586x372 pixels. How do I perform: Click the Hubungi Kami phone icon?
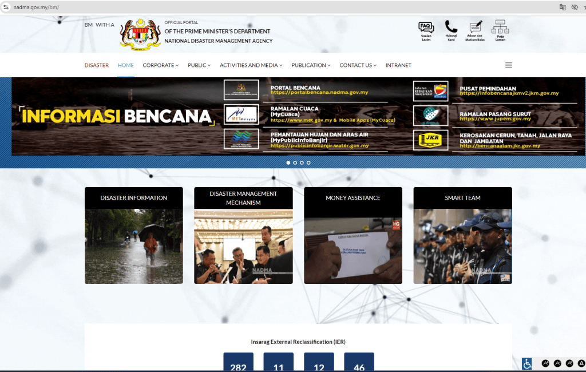click(x=451, y=31)
